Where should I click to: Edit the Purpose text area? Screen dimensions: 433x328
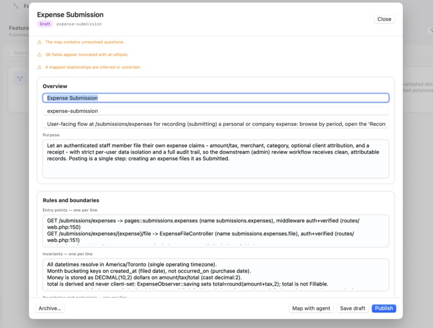click(216, 159)
